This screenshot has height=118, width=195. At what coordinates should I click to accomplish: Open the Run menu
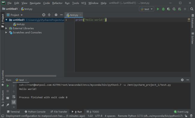pyautogui.click(x=67, y=3)
